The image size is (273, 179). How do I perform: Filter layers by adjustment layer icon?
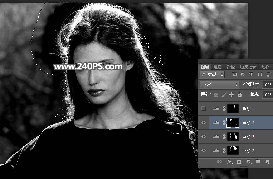tap(243, 75)
